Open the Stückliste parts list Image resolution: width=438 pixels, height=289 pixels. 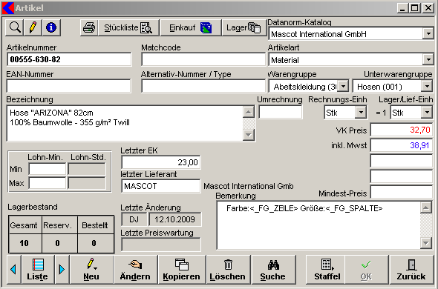coord(128,27)
